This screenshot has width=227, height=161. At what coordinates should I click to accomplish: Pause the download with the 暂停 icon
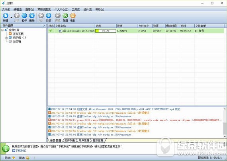click(x=24, y=16)
